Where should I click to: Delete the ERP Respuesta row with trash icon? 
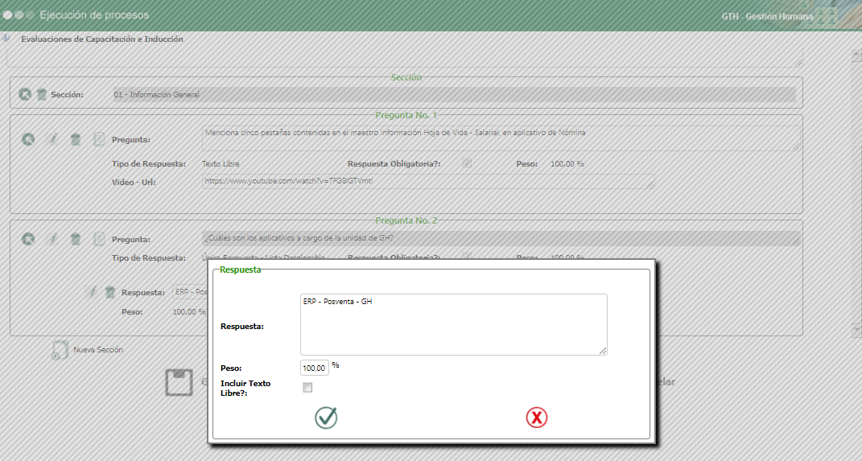tap(110, 292)
